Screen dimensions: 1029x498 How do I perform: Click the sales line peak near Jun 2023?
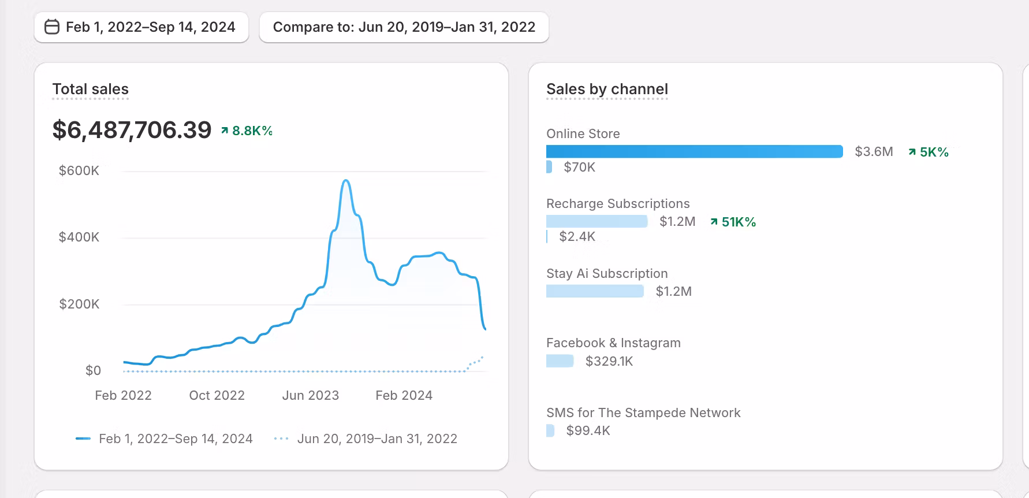tap(346, 181)
